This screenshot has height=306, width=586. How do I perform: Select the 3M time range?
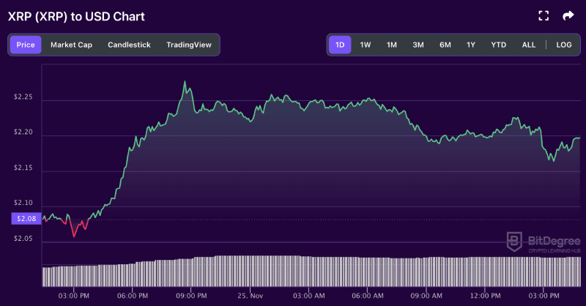[418, 45]
